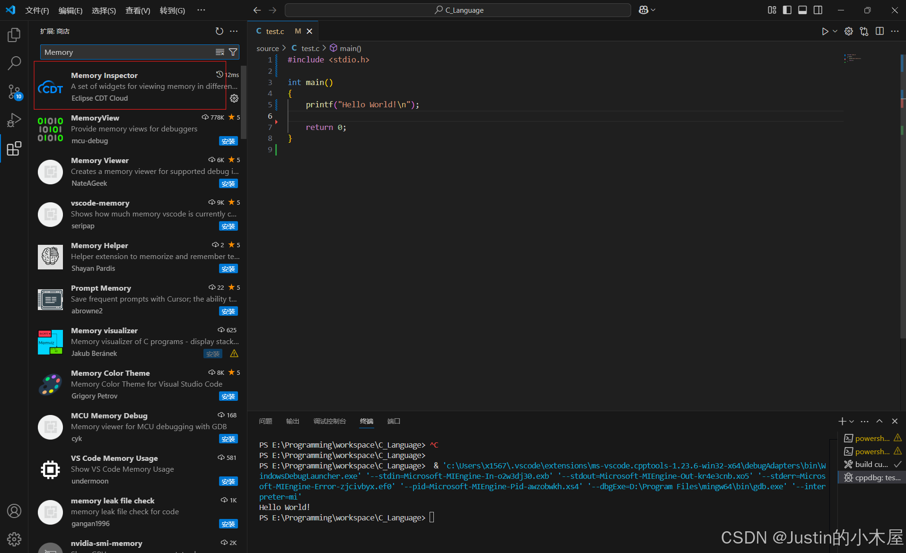The width and height of the screenshot is (906, 553).
Task: Open editor more actions menu
Action: pyautogui.click(x=895, y=31)
